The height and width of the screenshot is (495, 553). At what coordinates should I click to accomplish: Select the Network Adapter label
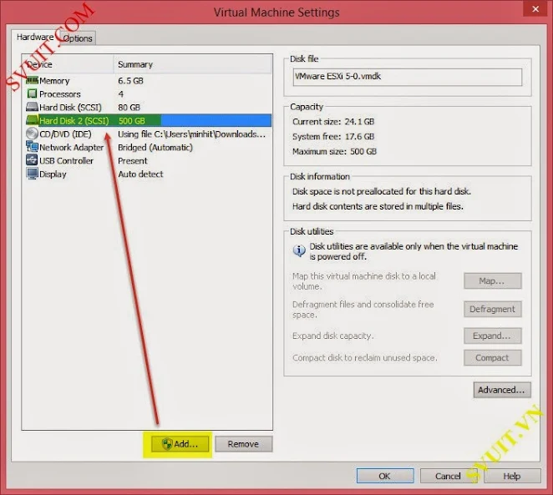(72, 147)
